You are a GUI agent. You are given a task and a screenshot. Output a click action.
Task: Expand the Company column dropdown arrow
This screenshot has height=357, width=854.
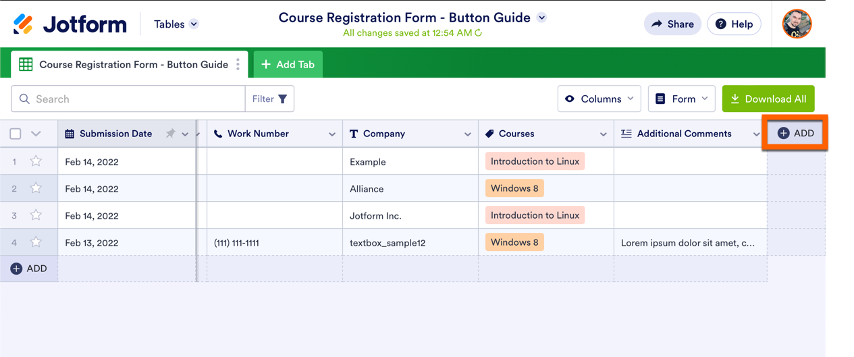(467, 134)
